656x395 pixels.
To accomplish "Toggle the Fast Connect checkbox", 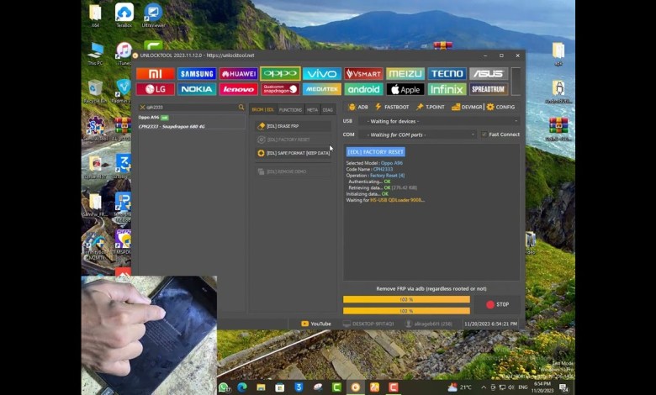I will click(484, 134).
